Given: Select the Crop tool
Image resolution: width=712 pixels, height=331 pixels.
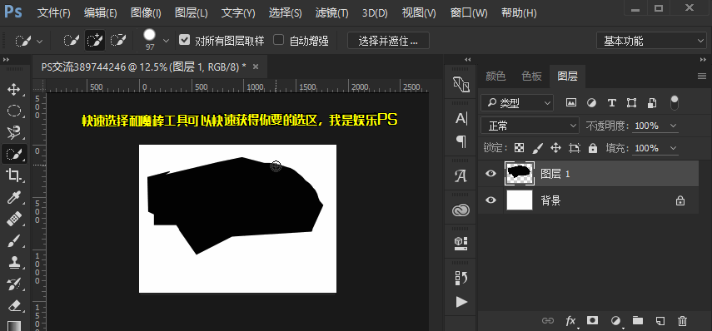Looking at the screenshot, I should [x=14, y=175].
